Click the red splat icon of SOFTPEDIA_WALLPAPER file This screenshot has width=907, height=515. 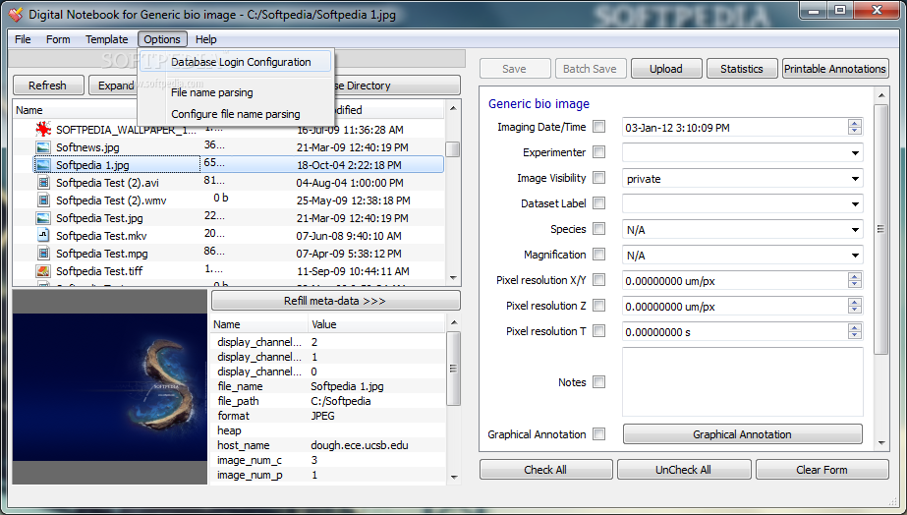tap(43, 129)
